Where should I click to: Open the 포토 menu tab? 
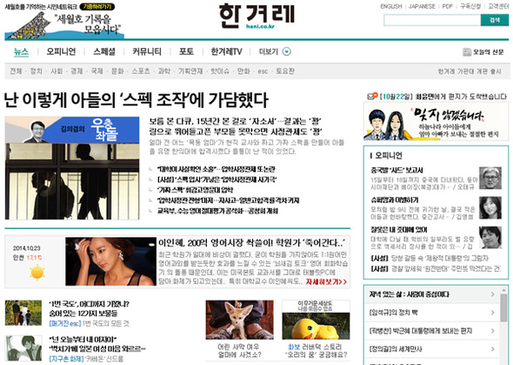click(x=186, y=51)
